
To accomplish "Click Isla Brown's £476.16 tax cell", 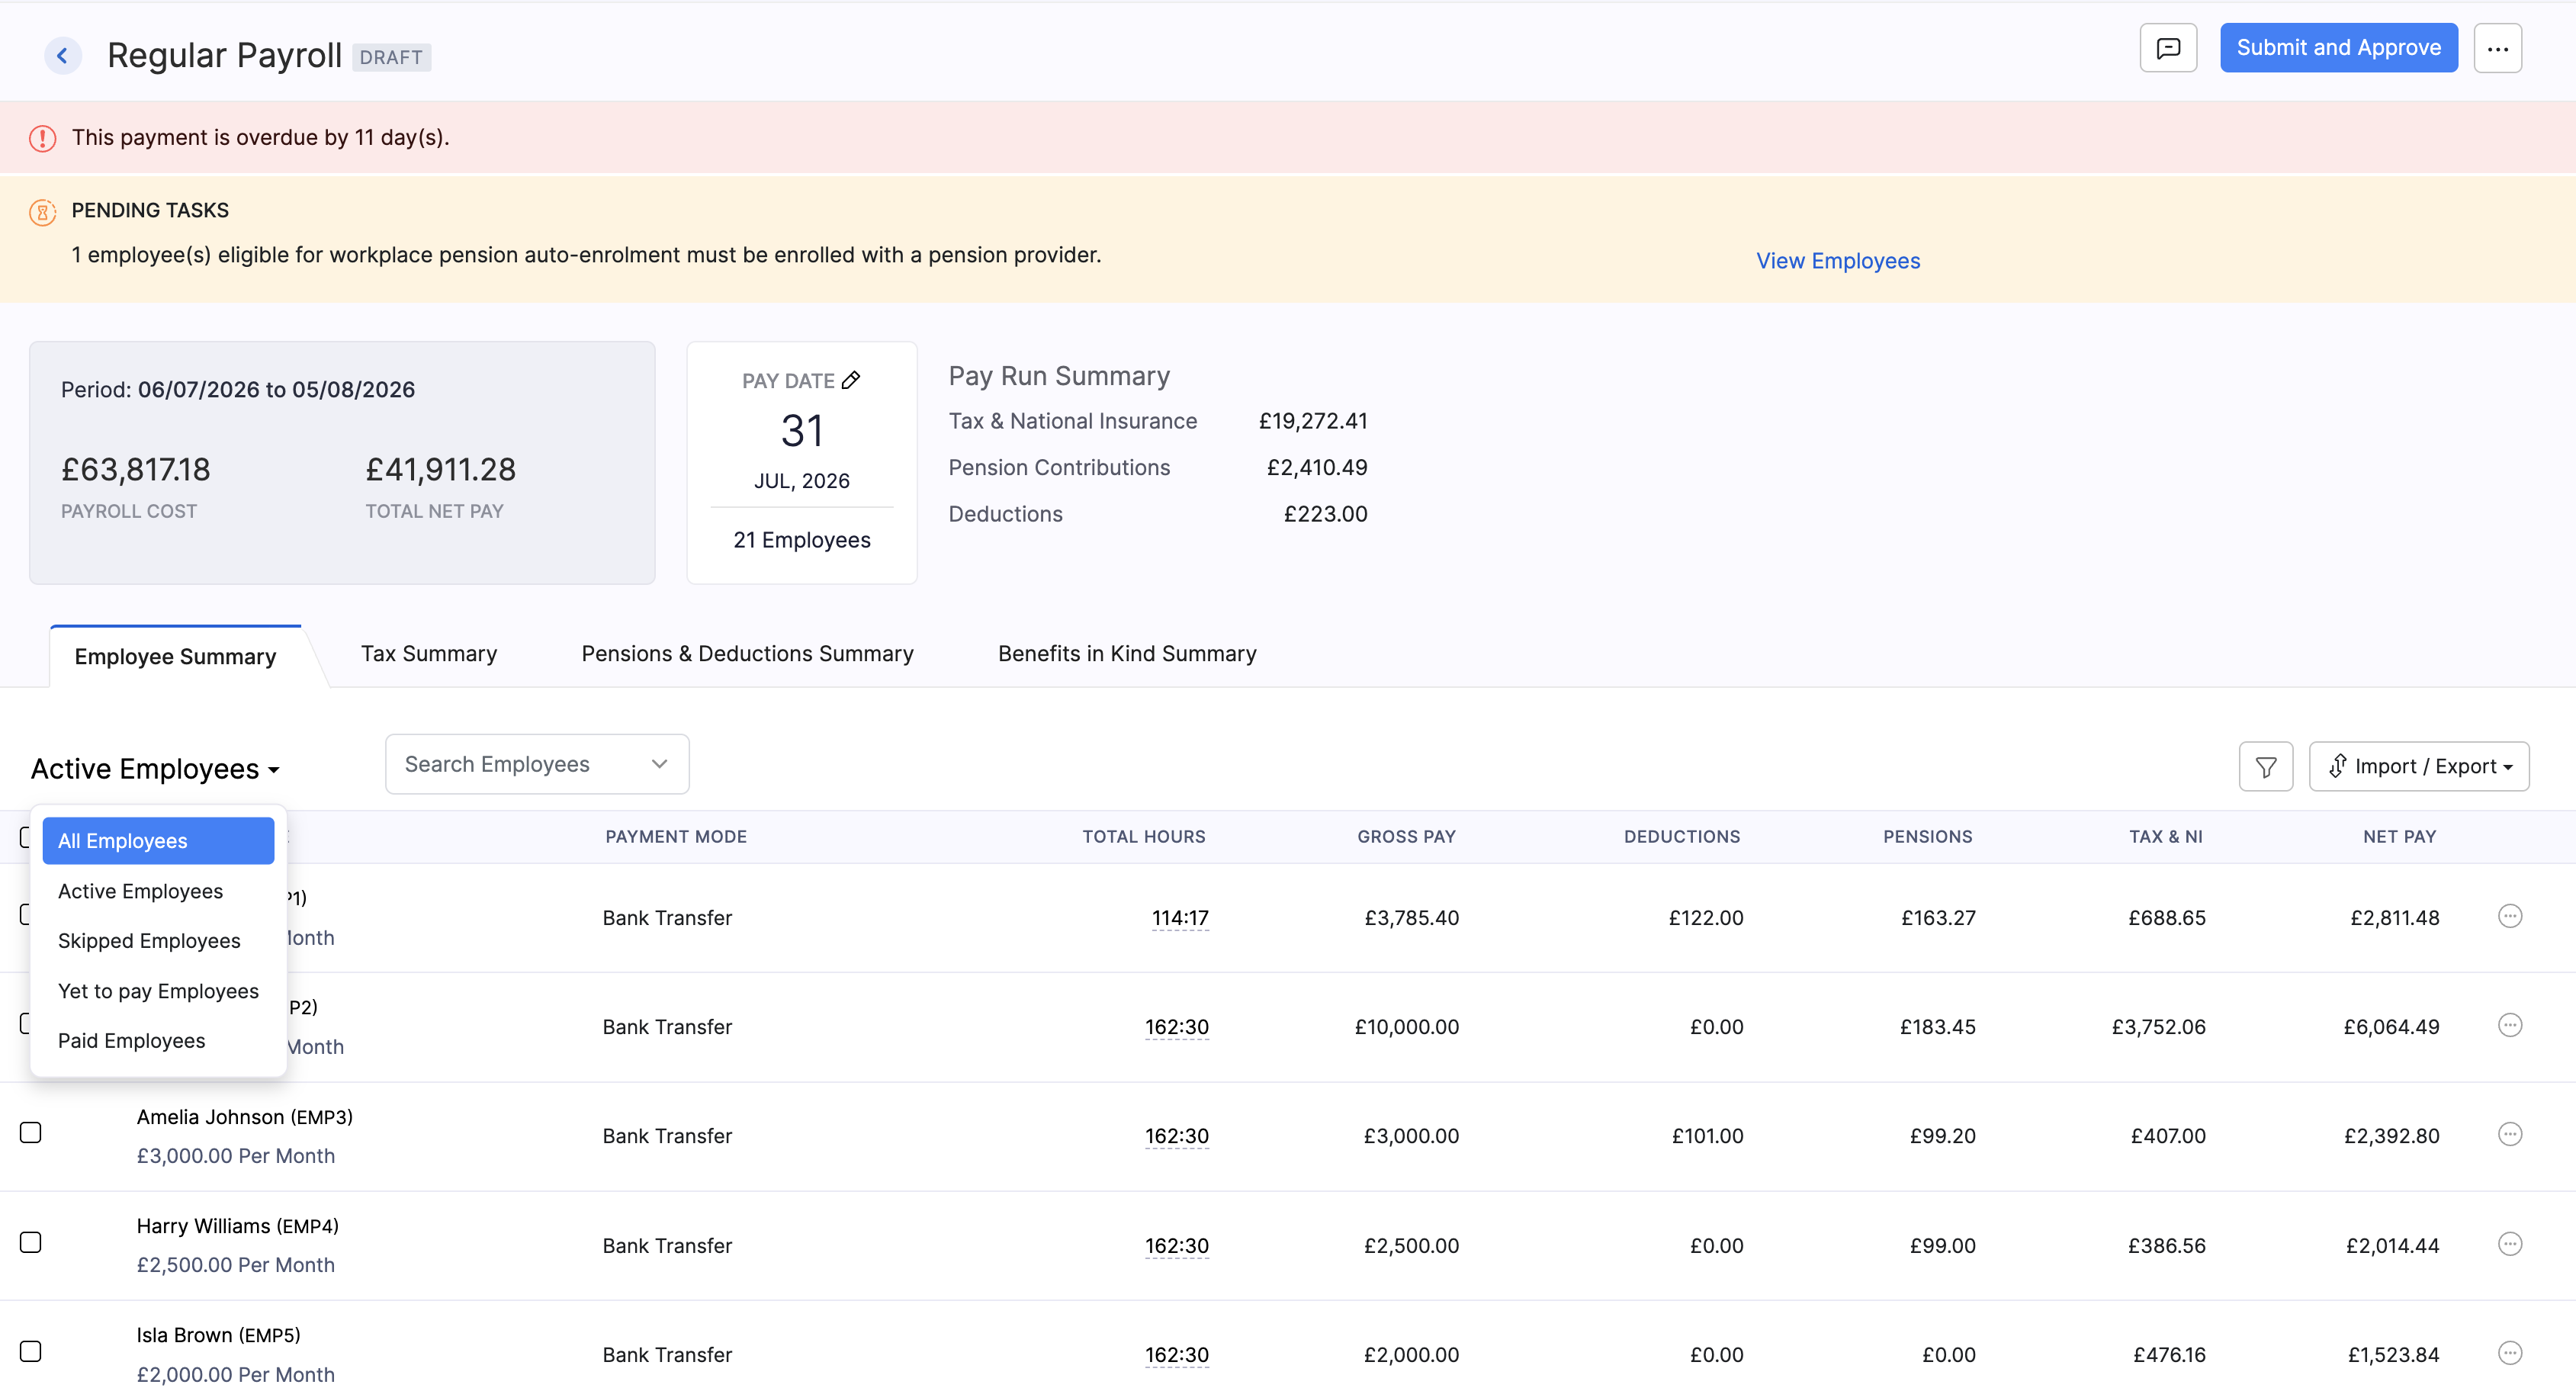I will (x=2170, y=1355).
